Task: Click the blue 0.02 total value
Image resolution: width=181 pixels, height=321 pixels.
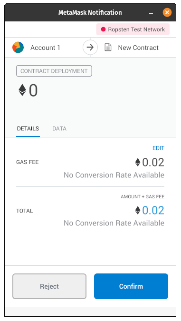Action: click(x=153, y=210)
